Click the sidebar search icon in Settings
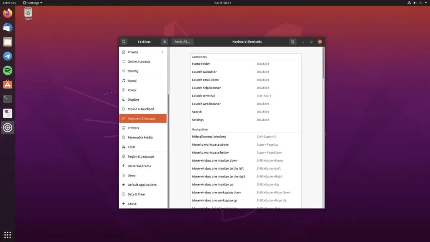Image resolution: width=430 pixels, height=242 pixels. click(x=124, y=42)
